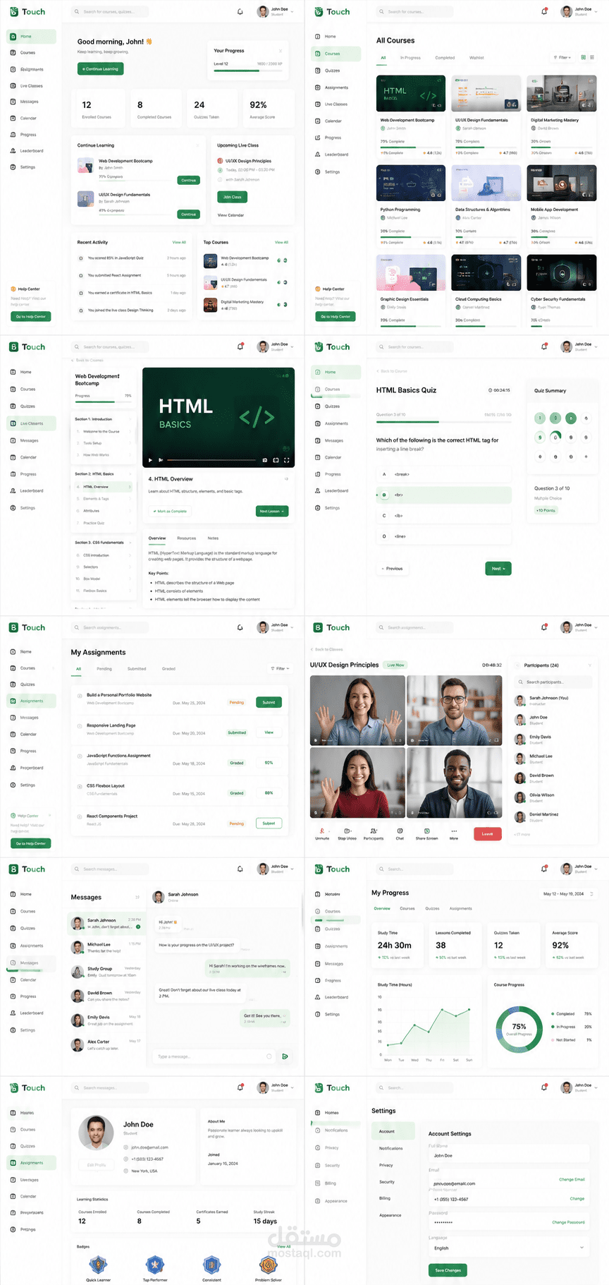Switch to grid view on the All Courses screen
The width and height of the screenshot is (609, 1285).
coord(584,57)
